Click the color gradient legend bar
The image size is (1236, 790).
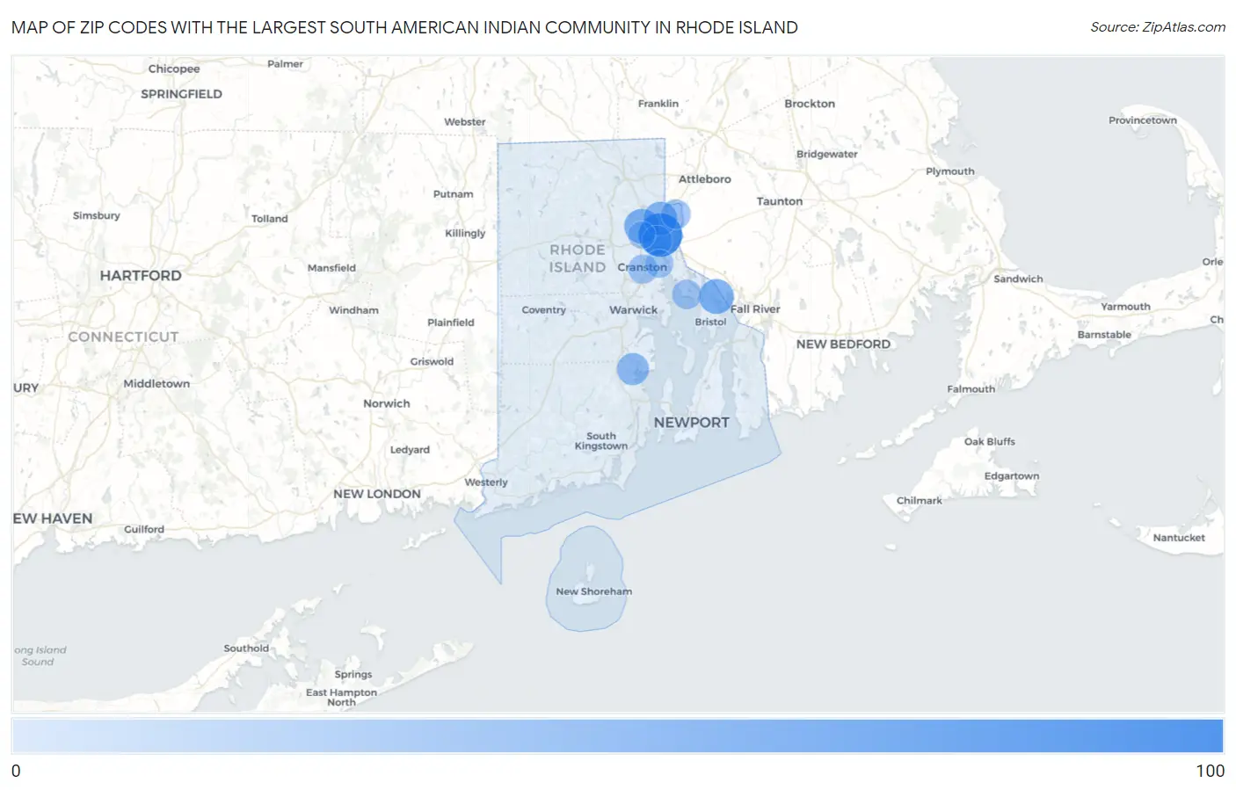(617, 736)
